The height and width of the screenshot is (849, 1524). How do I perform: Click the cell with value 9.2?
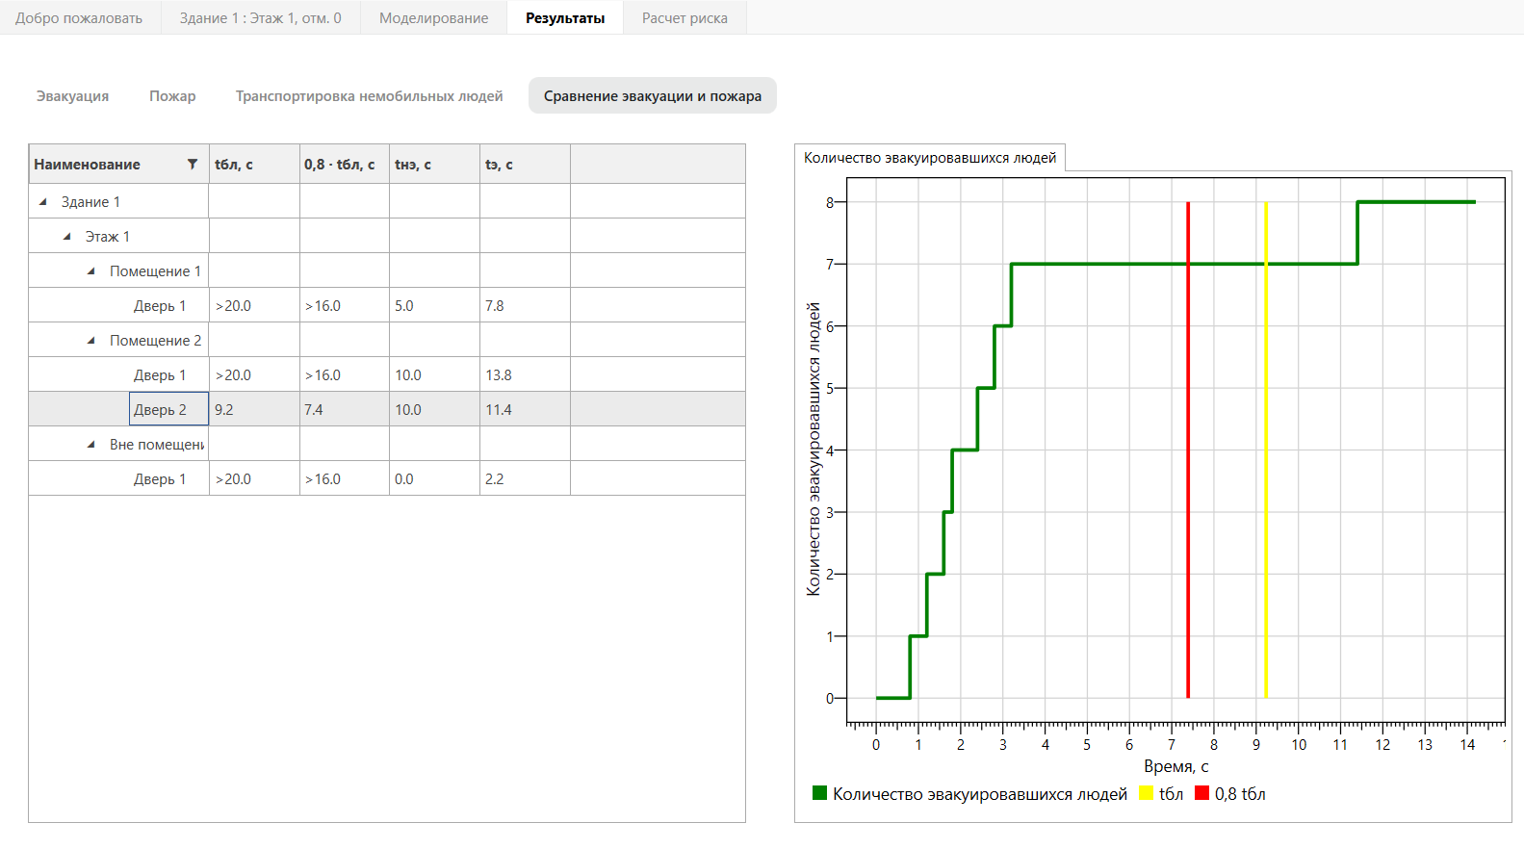click(254, 410)
